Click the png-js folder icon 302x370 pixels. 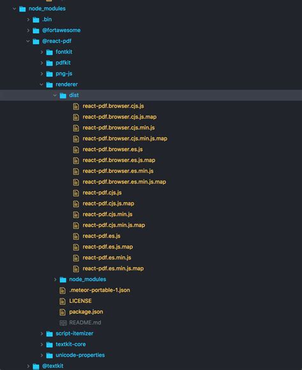tap(50, 74)
